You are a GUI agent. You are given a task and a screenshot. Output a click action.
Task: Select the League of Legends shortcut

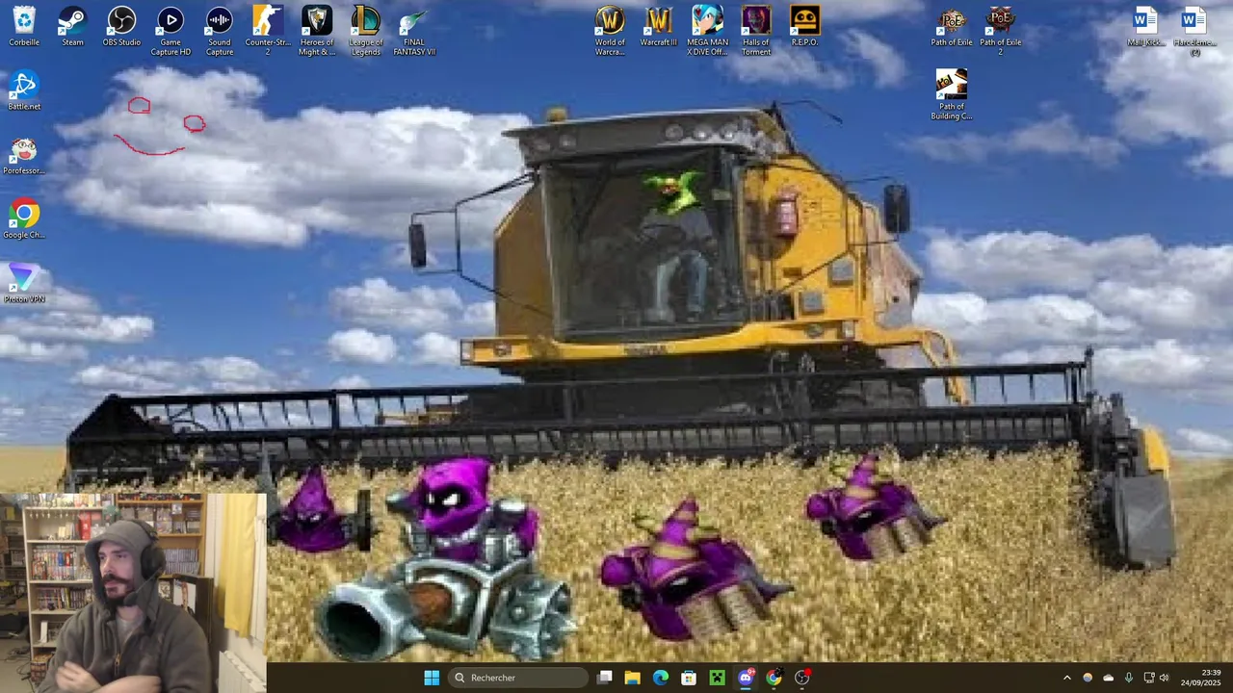(366, 31)
